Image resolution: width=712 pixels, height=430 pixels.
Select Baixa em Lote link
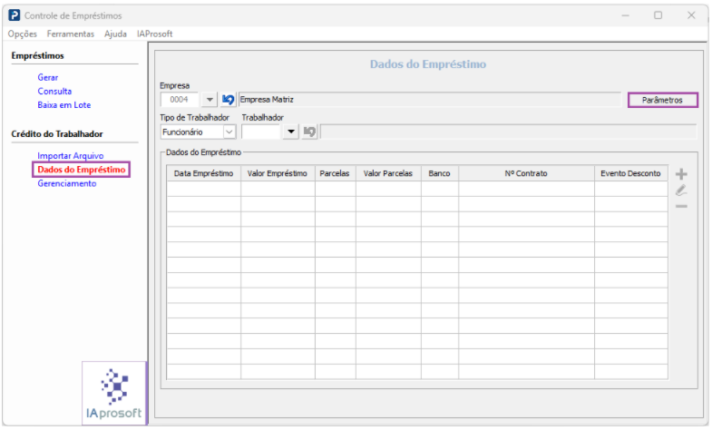[64, 105]
